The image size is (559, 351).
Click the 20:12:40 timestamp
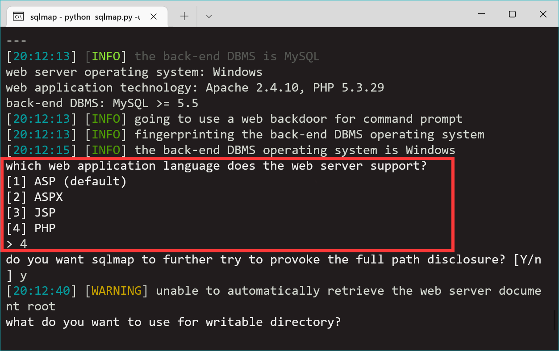pos(42,291)
